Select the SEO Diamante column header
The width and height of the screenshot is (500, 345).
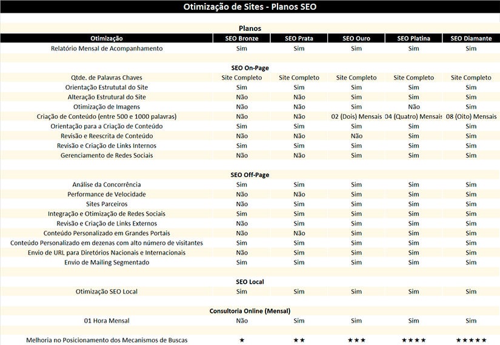pos(471,38)
